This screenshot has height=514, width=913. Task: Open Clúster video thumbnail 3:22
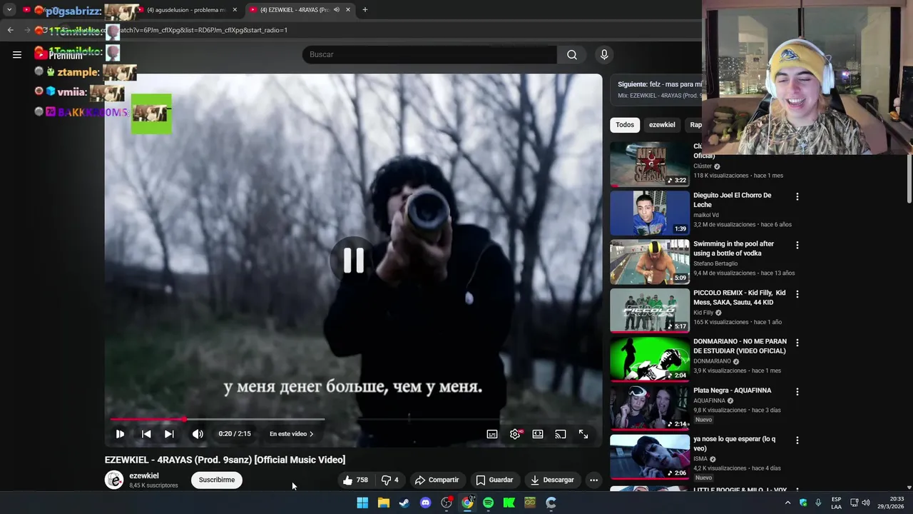(x=650, y=164)
